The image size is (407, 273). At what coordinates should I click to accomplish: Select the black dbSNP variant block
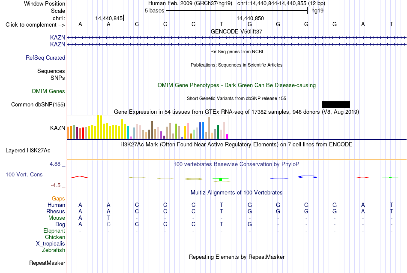tap(335, 104)
